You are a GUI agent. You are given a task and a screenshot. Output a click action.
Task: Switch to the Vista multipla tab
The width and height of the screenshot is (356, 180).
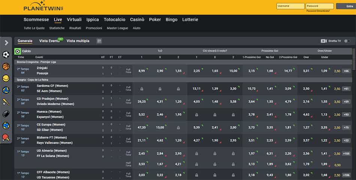78,41
